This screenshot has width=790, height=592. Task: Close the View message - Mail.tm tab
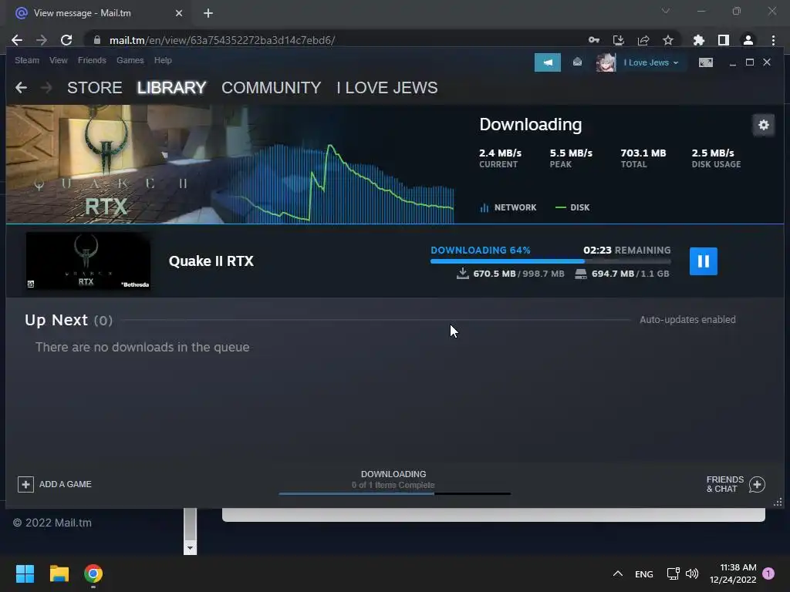point(179,13)
